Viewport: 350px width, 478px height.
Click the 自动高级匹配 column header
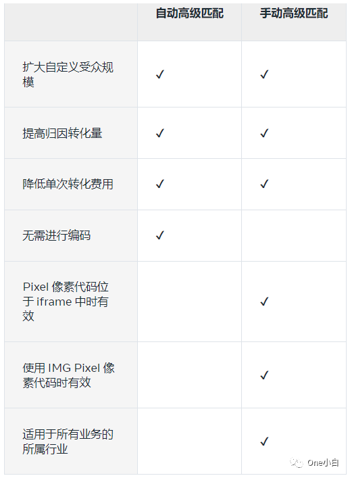point(189,14)
